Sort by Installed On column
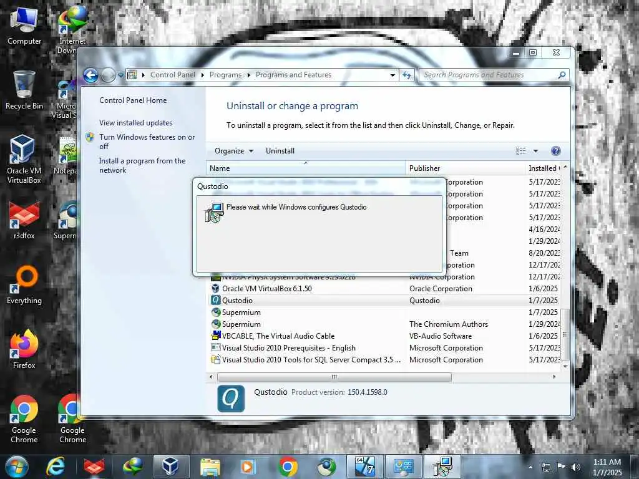 coord(544,168)
